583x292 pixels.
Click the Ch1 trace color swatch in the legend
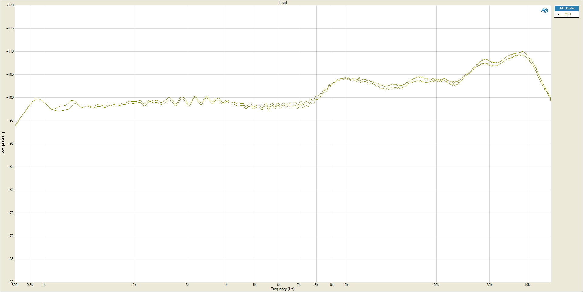pyautogui.click(x=562, y=15)
